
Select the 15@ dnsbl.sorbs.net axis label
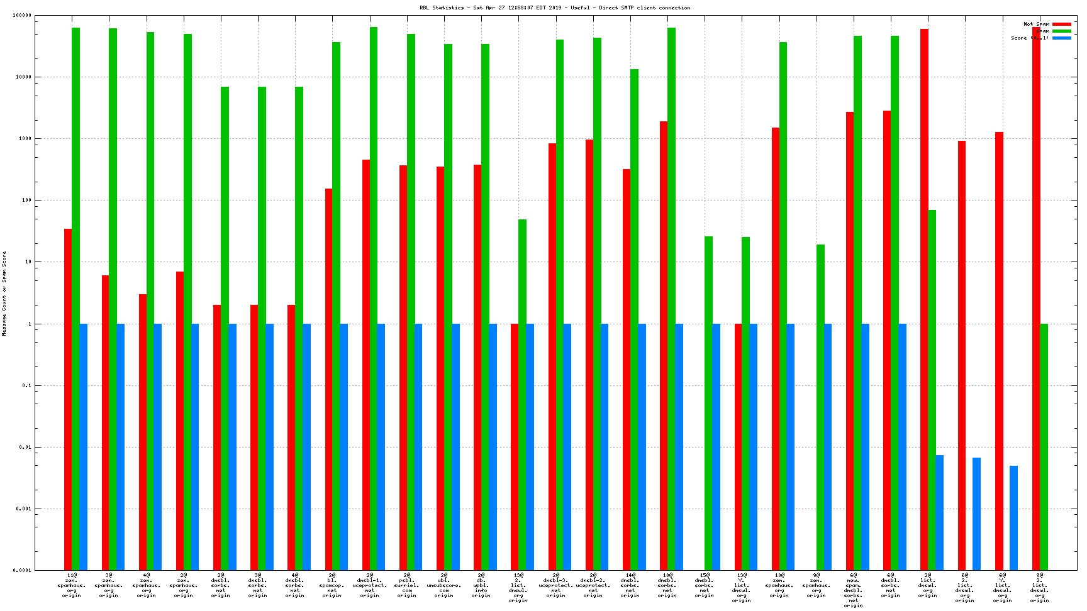tap(705, 585)
